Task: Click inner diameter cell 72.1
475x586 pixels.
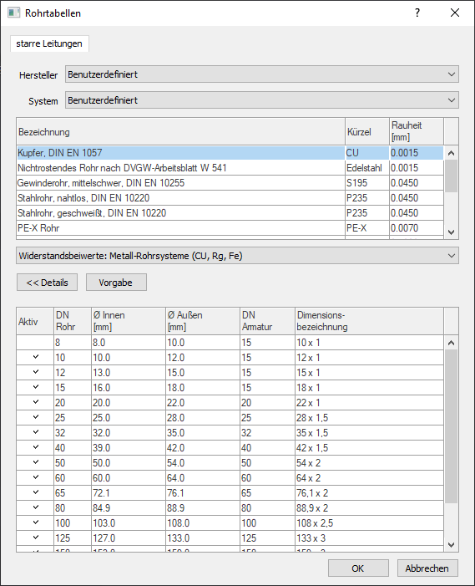Action: (129, 492)
